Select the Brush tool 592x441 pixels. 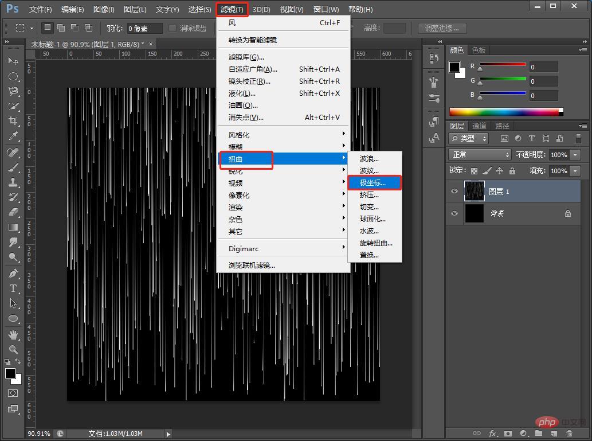13,167
